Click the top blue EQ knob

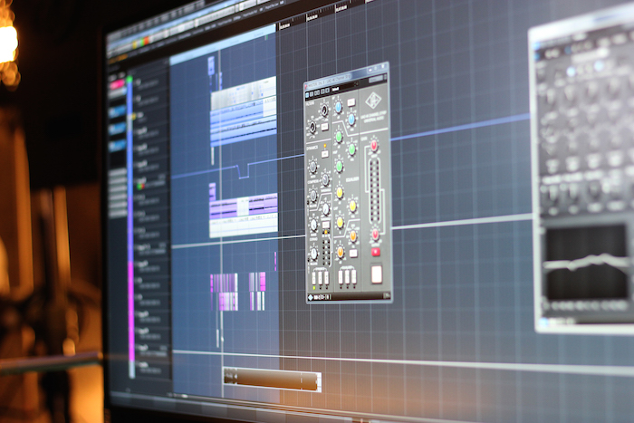tap(338, 107)
